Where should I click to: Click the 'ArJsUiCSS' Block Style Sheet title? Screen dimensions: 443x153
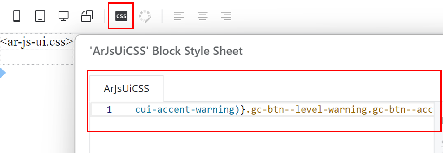166,51
